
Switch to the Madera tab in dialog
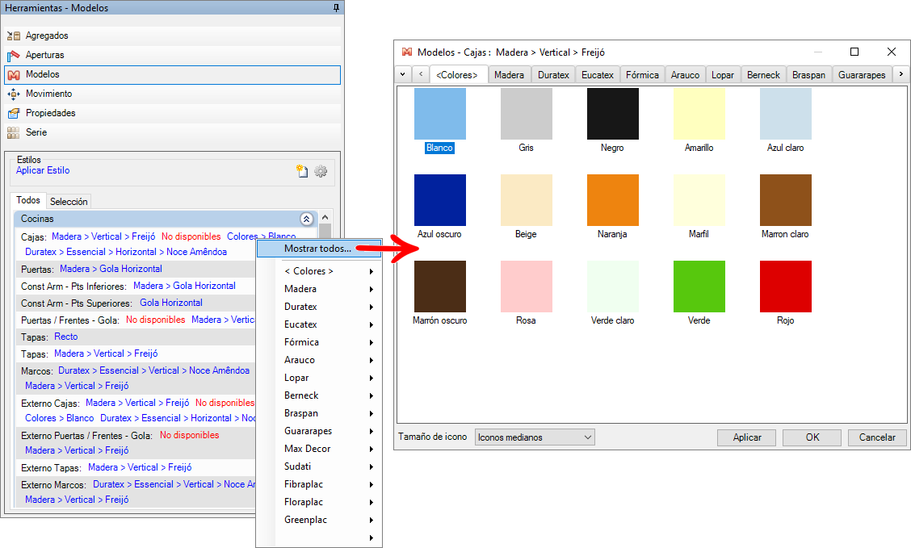point(509,75)
